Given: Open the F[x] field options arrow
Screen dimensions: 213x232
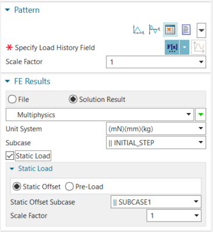Looking at the screenshot, I should tap(184, 47).
